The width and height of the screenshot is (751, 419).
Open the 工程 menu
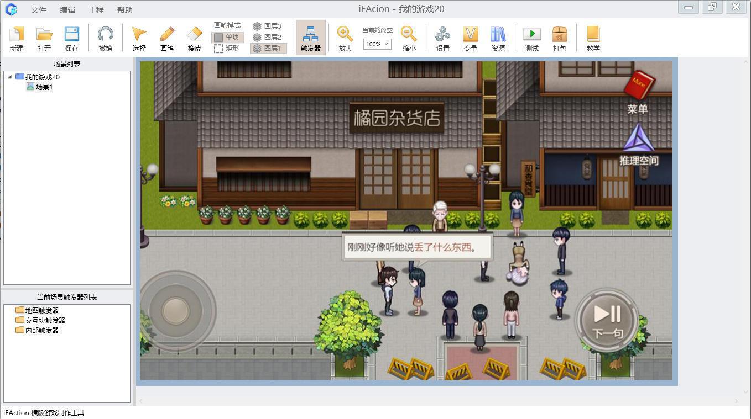point(96,10)
